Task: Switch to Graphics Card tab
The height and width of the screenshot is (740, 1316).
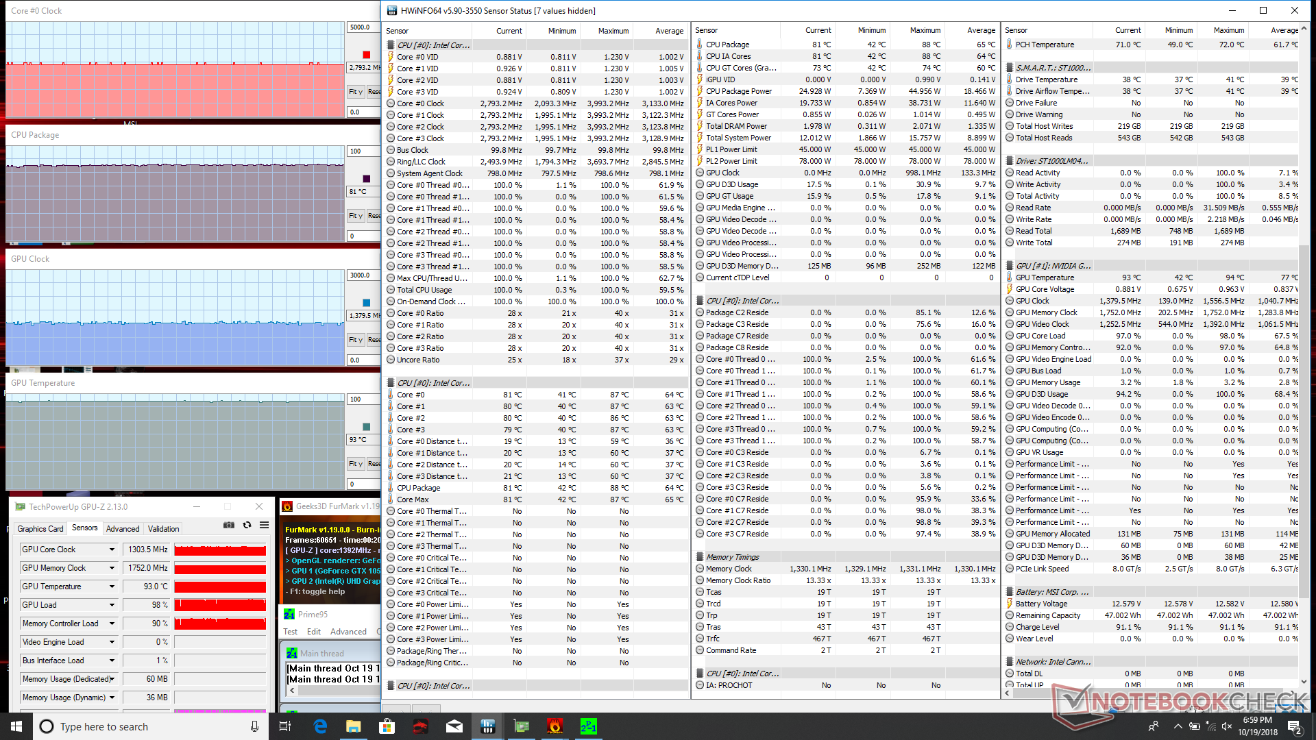Action: pos(40,529)
